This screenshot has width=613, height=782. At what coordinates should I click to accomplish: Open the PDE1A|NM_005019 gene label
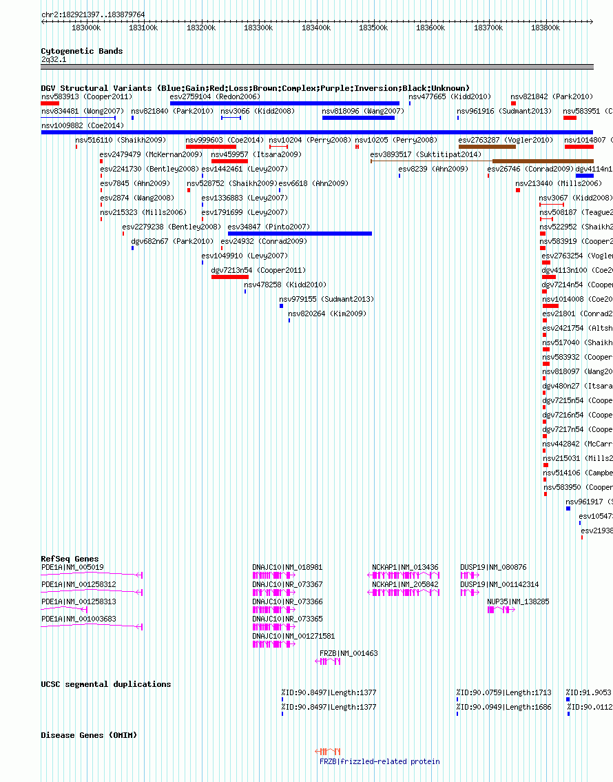(73, 568)
